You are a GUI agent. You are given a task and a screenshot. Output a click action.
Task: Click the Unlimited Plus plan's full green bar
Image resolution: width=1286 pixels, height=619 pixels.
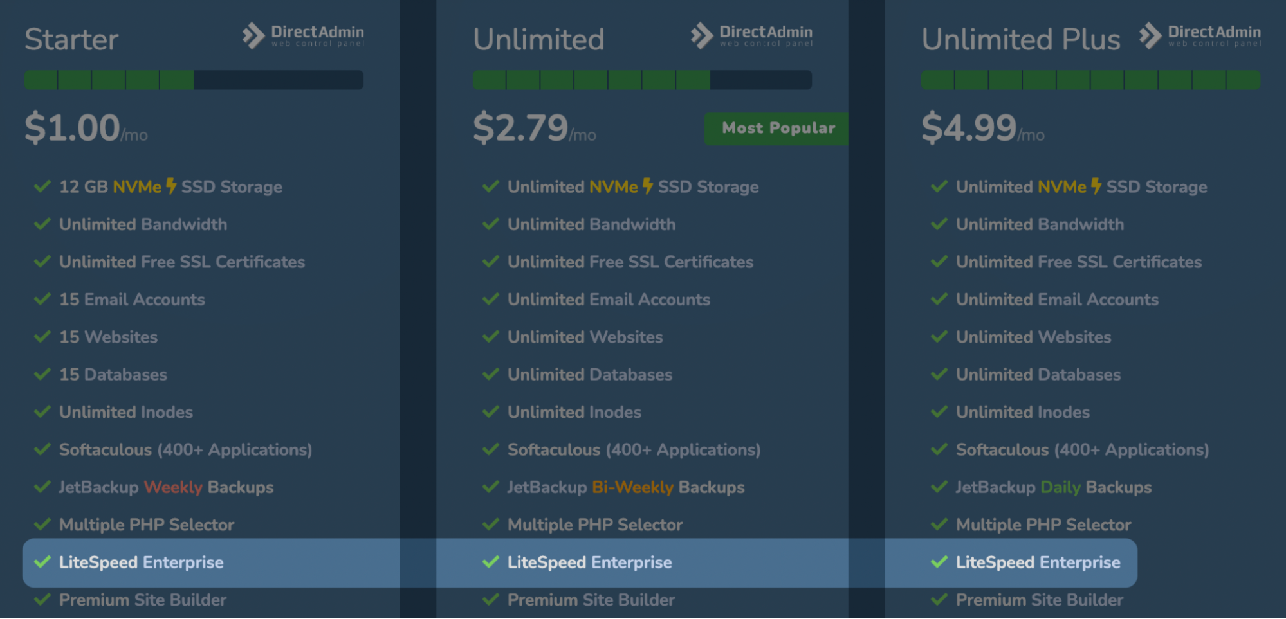(1090, 80)
